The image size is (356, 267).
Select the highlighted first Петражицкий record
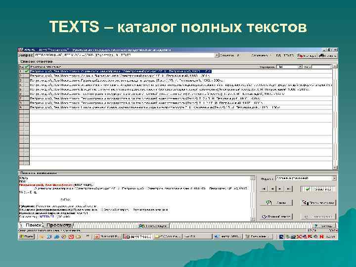coord(121,71)
